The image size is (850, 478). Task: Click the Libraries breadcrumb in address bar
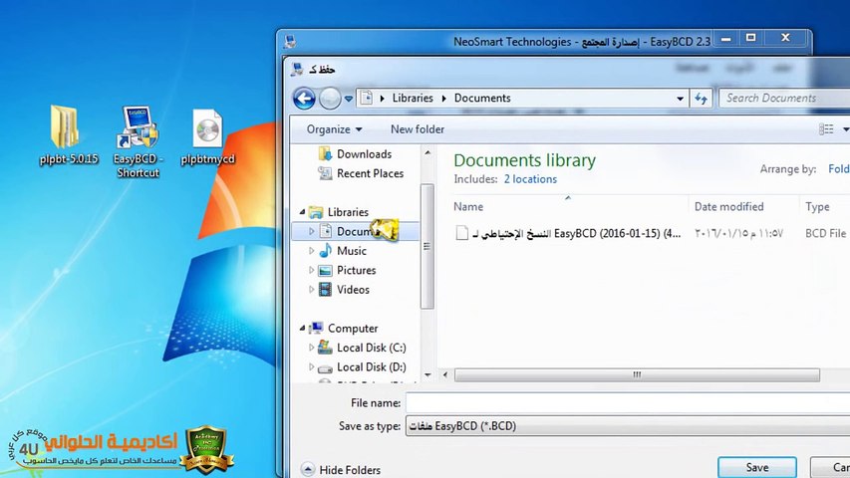[413, 99]
